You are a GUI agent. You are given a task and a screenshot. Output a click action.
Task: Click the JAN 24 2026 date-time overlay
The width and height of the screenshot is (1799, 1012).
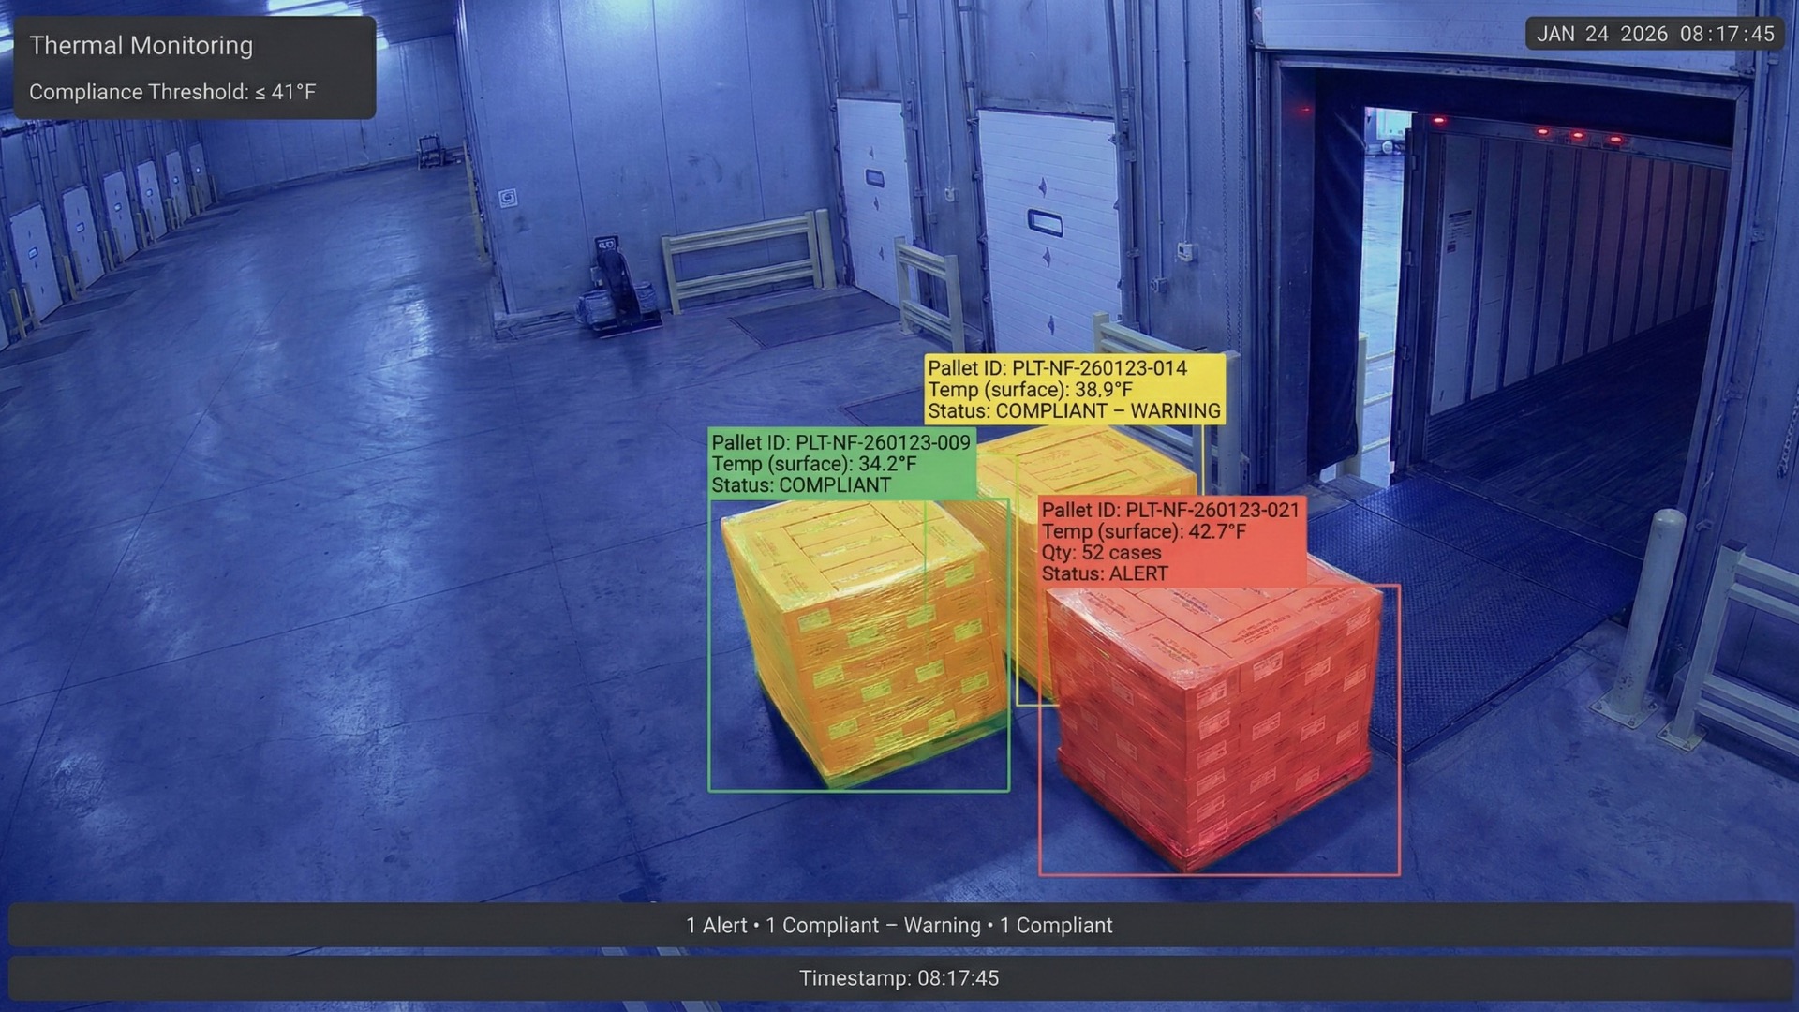pos(1655,35)
